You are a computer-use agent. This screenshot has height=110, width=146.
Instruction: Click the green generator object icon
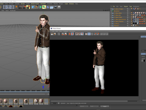[x=40, y=7]
